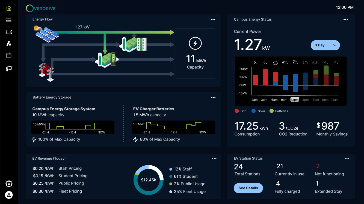Toggle Grid series in chart legend
The image size is (364, 204).
(x=240, y=111)
